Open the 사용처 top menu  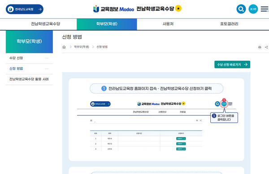pyautogui.click(x=168, y=24)
